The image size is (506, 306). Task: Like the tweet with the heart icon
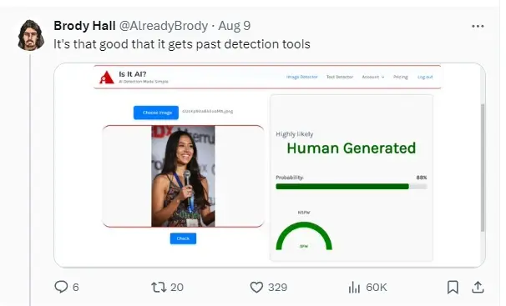[257, 287]
